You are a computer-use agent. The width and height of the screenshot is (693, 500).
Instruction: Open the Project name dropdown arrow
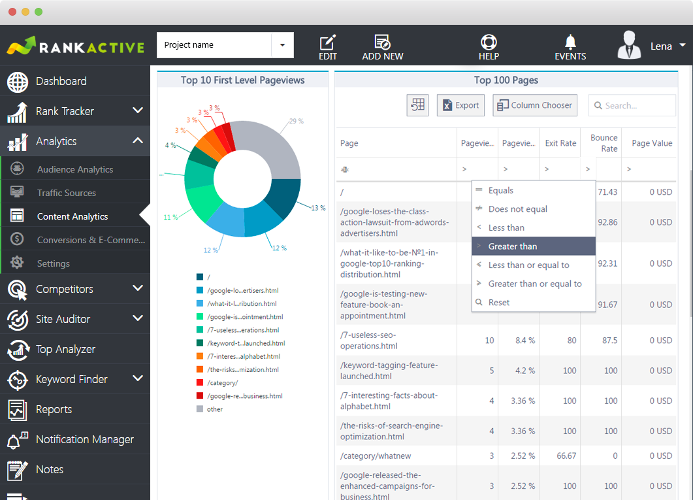282,45
